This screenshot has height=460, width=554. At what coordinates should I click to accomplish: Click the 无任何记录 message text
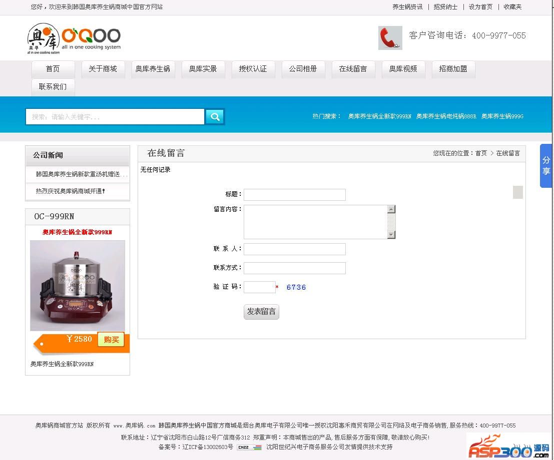[156, 170]
